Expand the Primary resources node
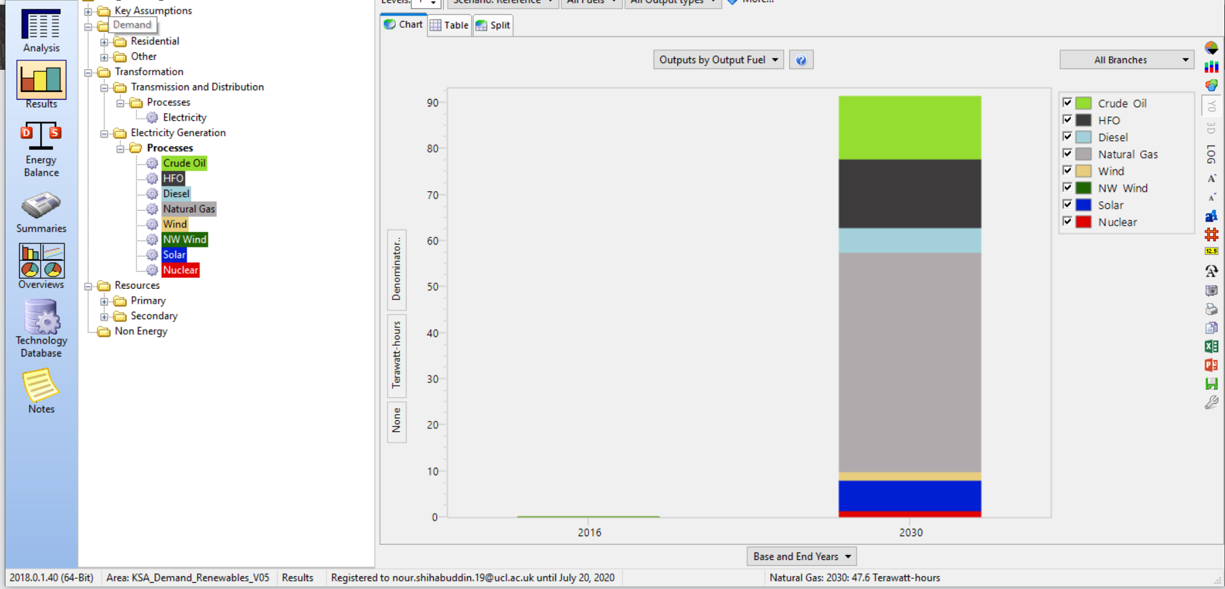Screen dimensions: 1225x589 coord(105,302)
